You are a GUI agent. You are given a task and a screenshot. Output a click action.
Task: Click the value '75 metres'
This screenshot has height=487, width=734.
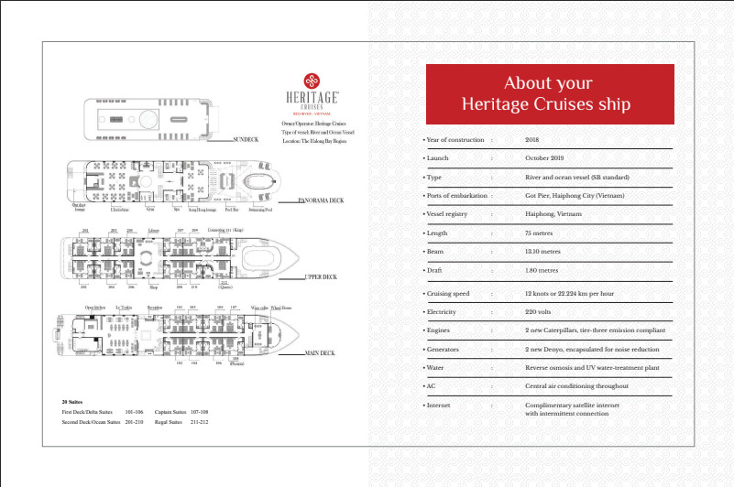539,233
